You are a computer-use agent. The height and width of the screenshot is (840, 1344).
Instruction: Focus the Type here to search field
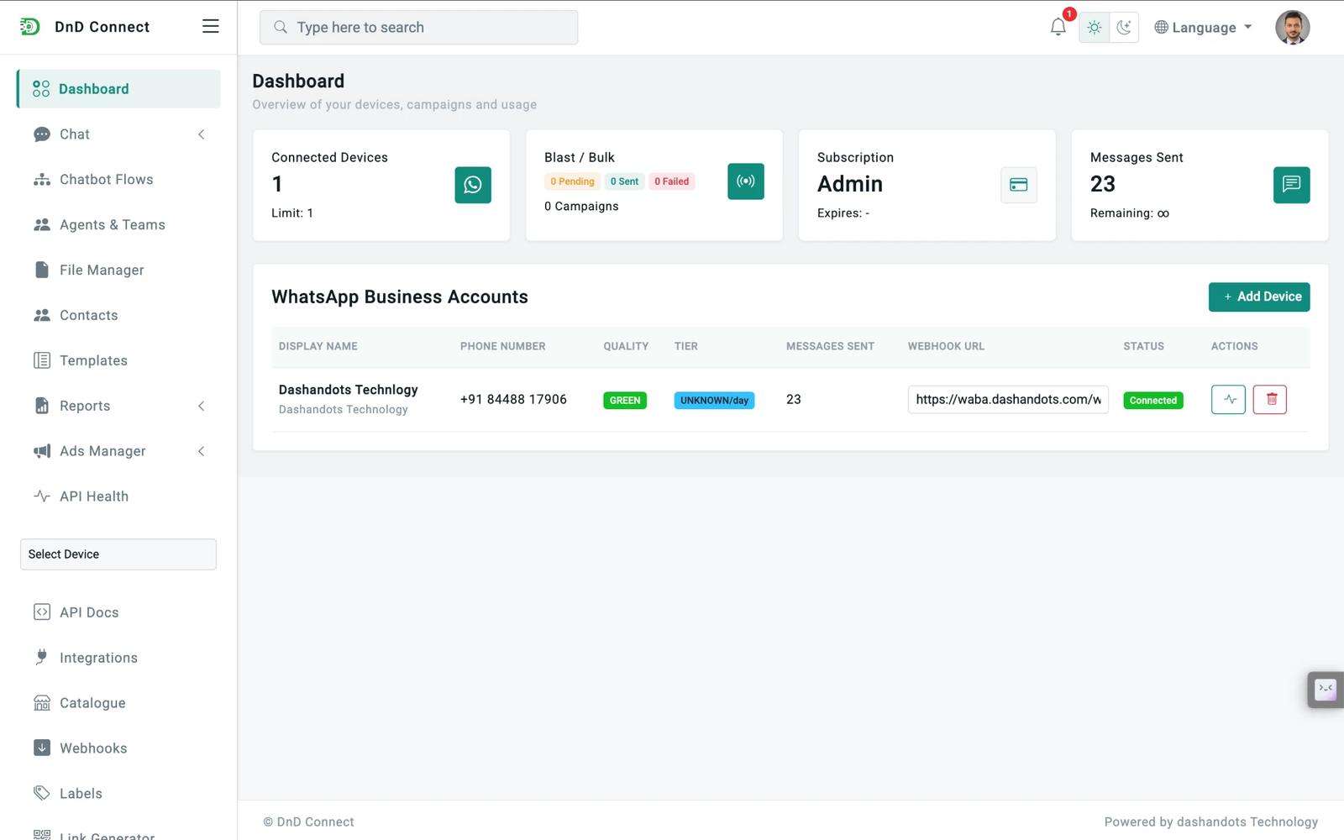[x=418, y=28]
